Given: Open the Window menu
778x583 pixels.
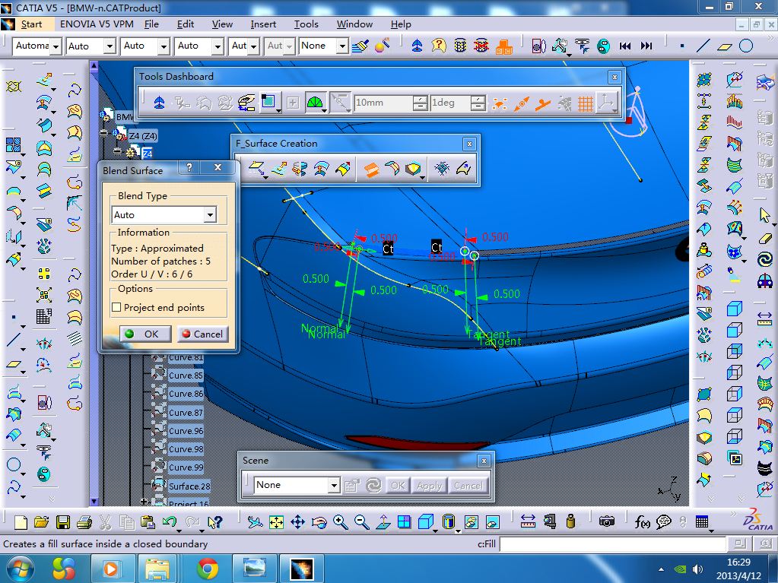Looking at the screenshot, I should point(354,24).
